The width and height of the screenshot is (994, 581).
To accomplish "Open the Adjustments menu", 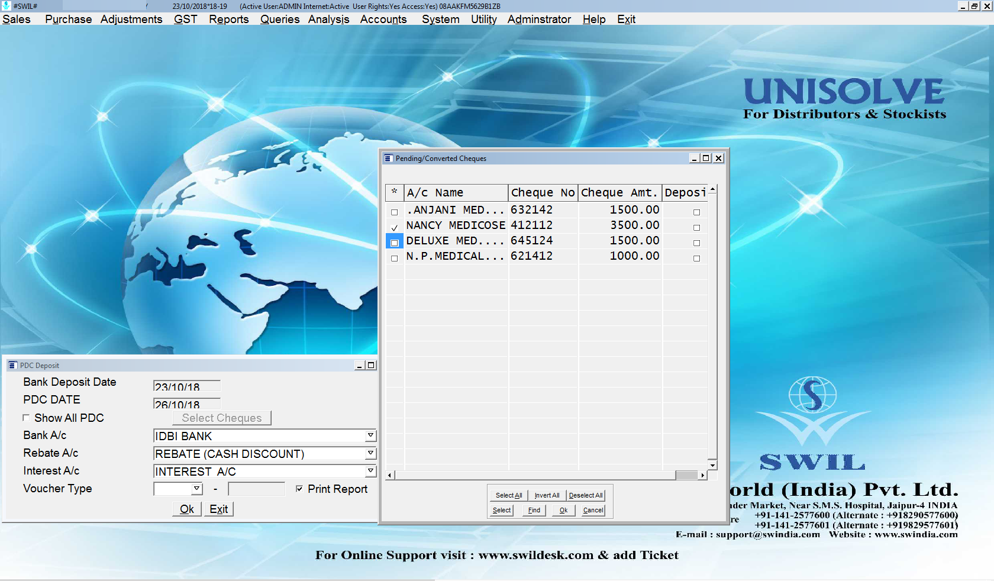I will pyautogui.click(x=131, y=20).
